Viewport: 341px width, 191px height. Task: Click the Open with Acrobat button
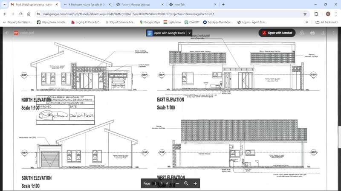coord(277,33)
